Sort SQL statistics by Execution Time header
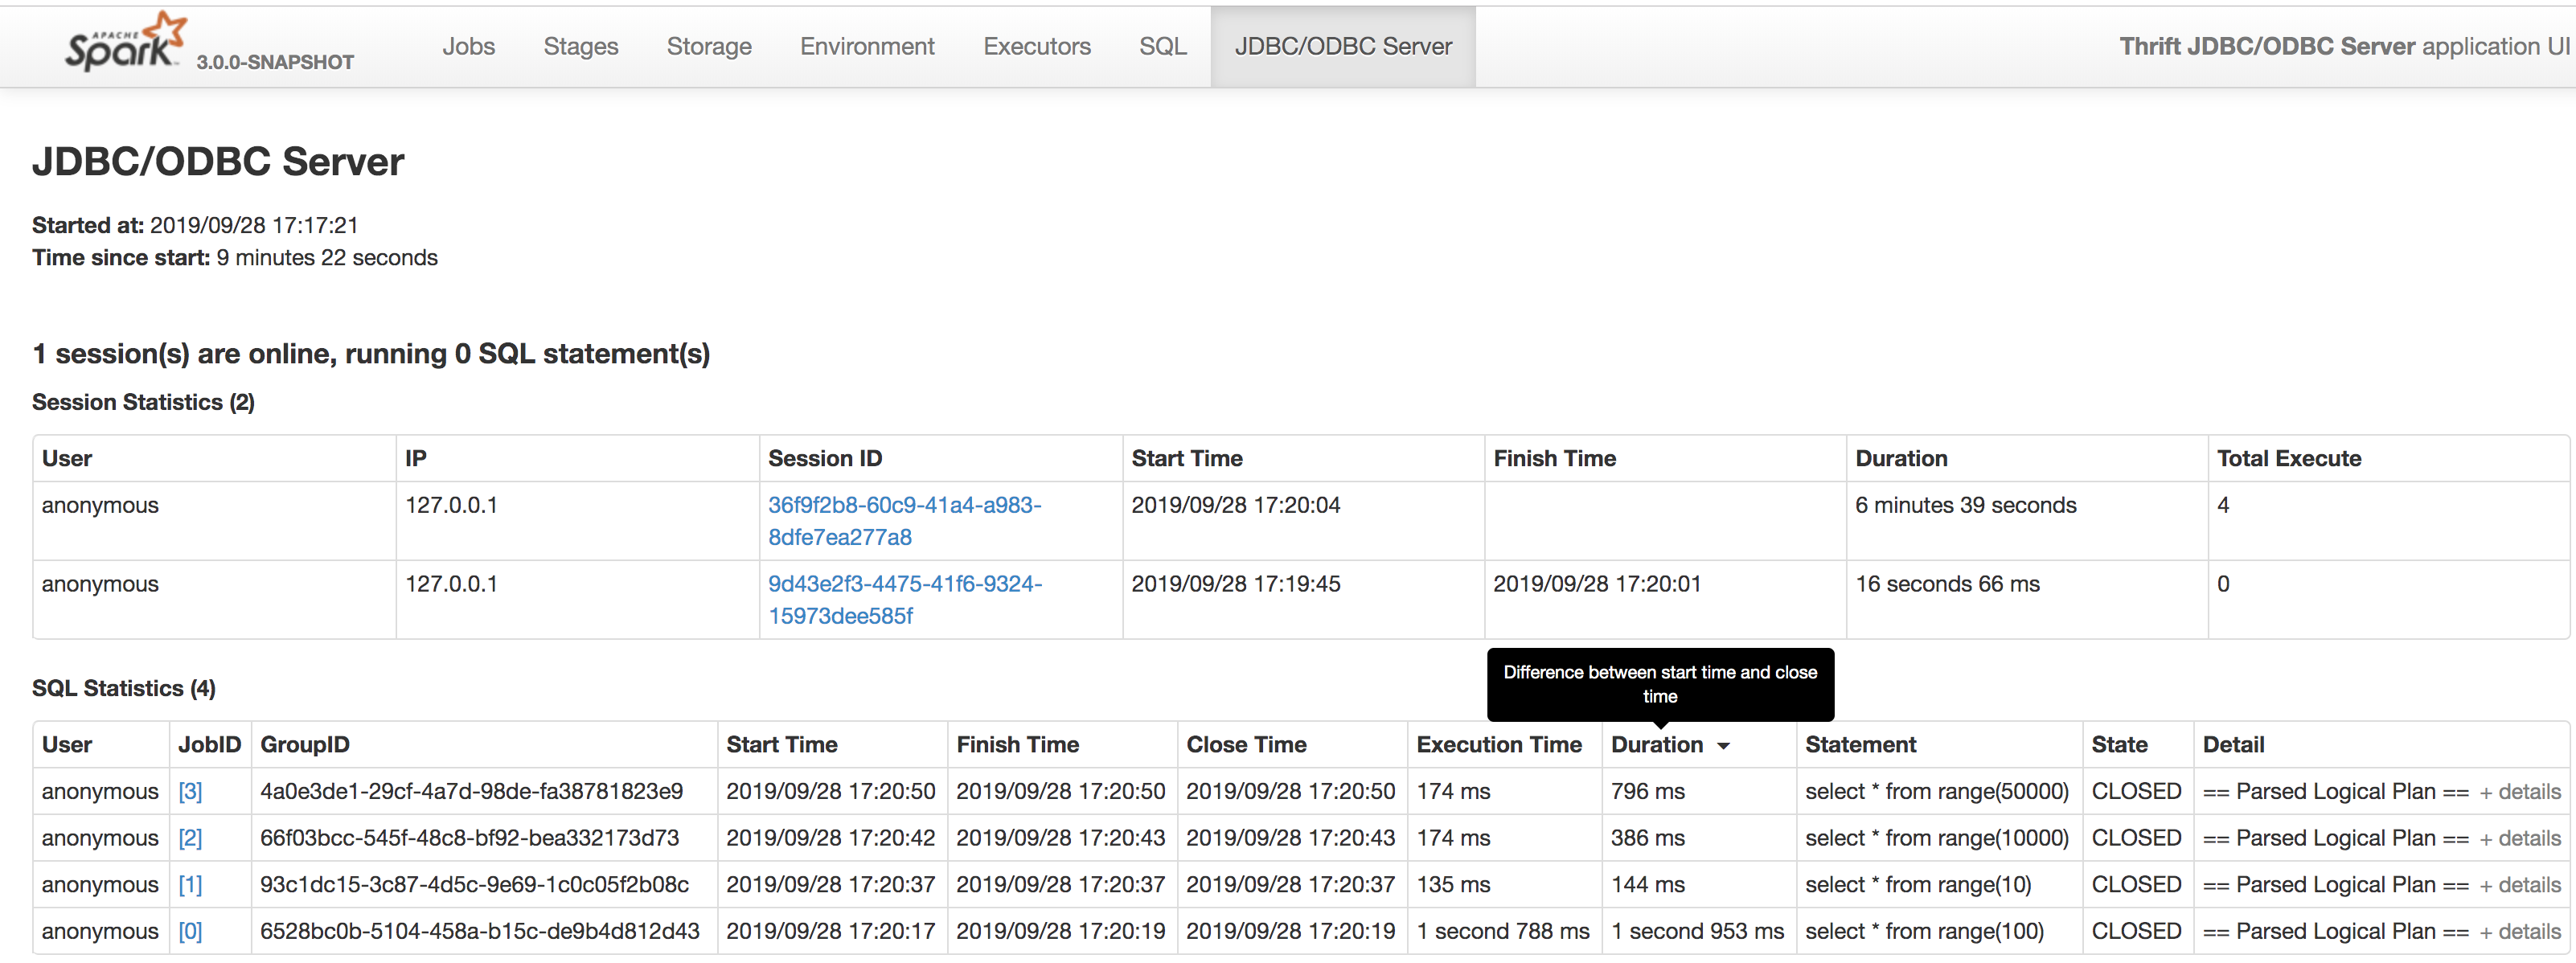This screenshot has height=963, width=2576. point(1498,744)
